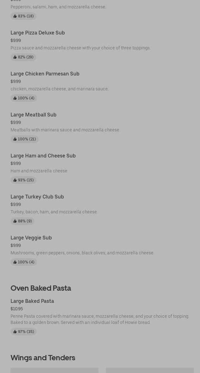Screen dimensions: 200x373
Task: Select the Large Meatball Sub title
Action: 33,115
